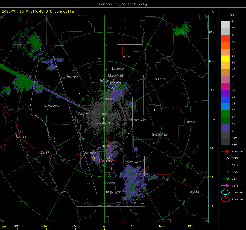Click the orange 111V arrow in legend
The image size is (246, 230).
click(225, 165)
